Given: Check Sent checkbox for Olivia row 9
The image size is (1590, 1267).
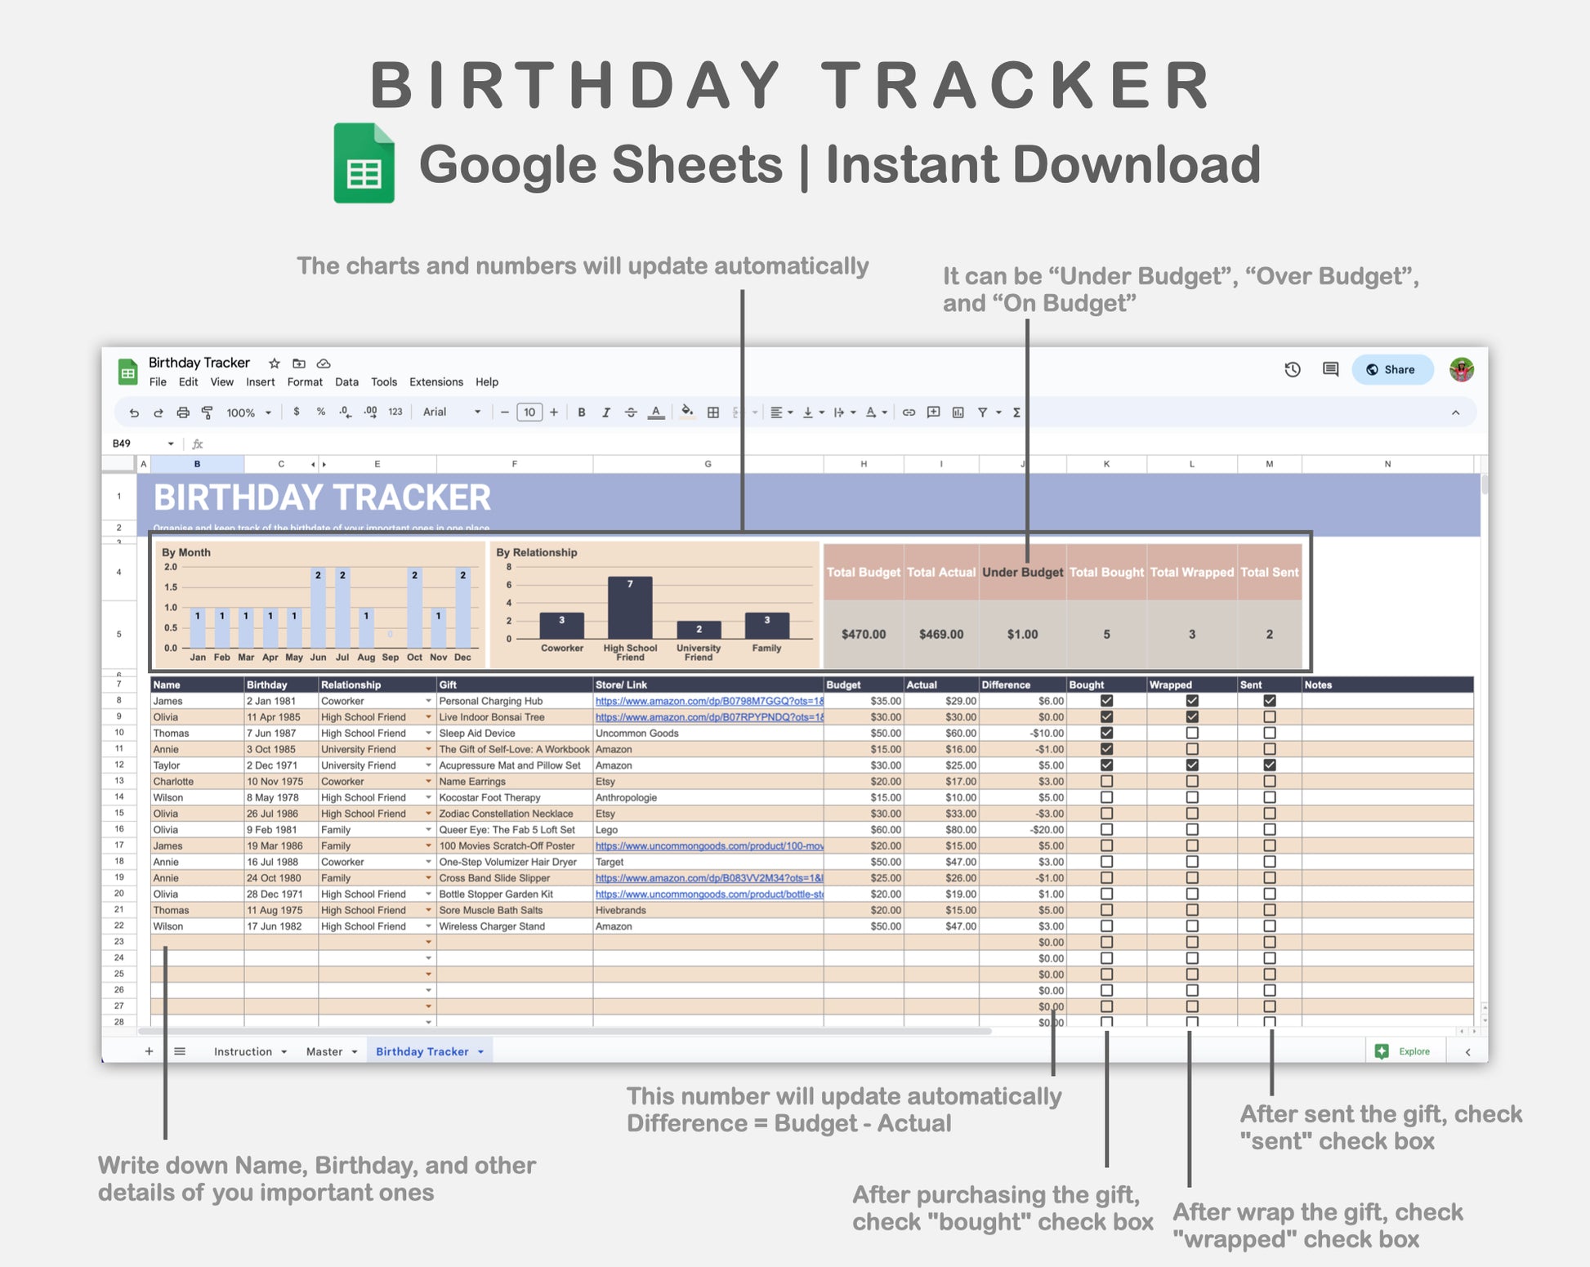Looking at the screenshot, I should [1269, 716].
